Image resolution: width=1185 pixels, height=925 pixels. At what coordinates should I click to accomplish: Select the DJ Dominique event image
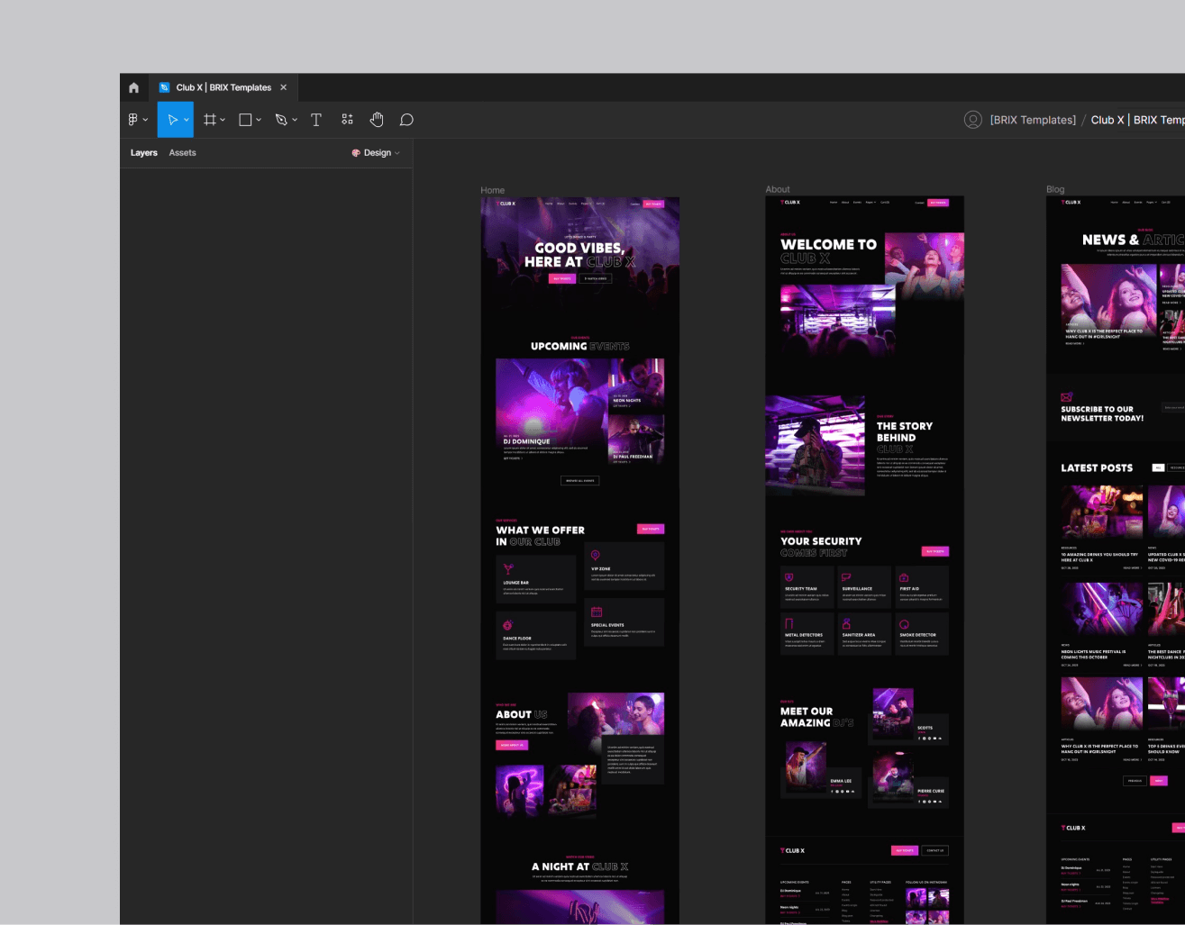tap(551, 411)
